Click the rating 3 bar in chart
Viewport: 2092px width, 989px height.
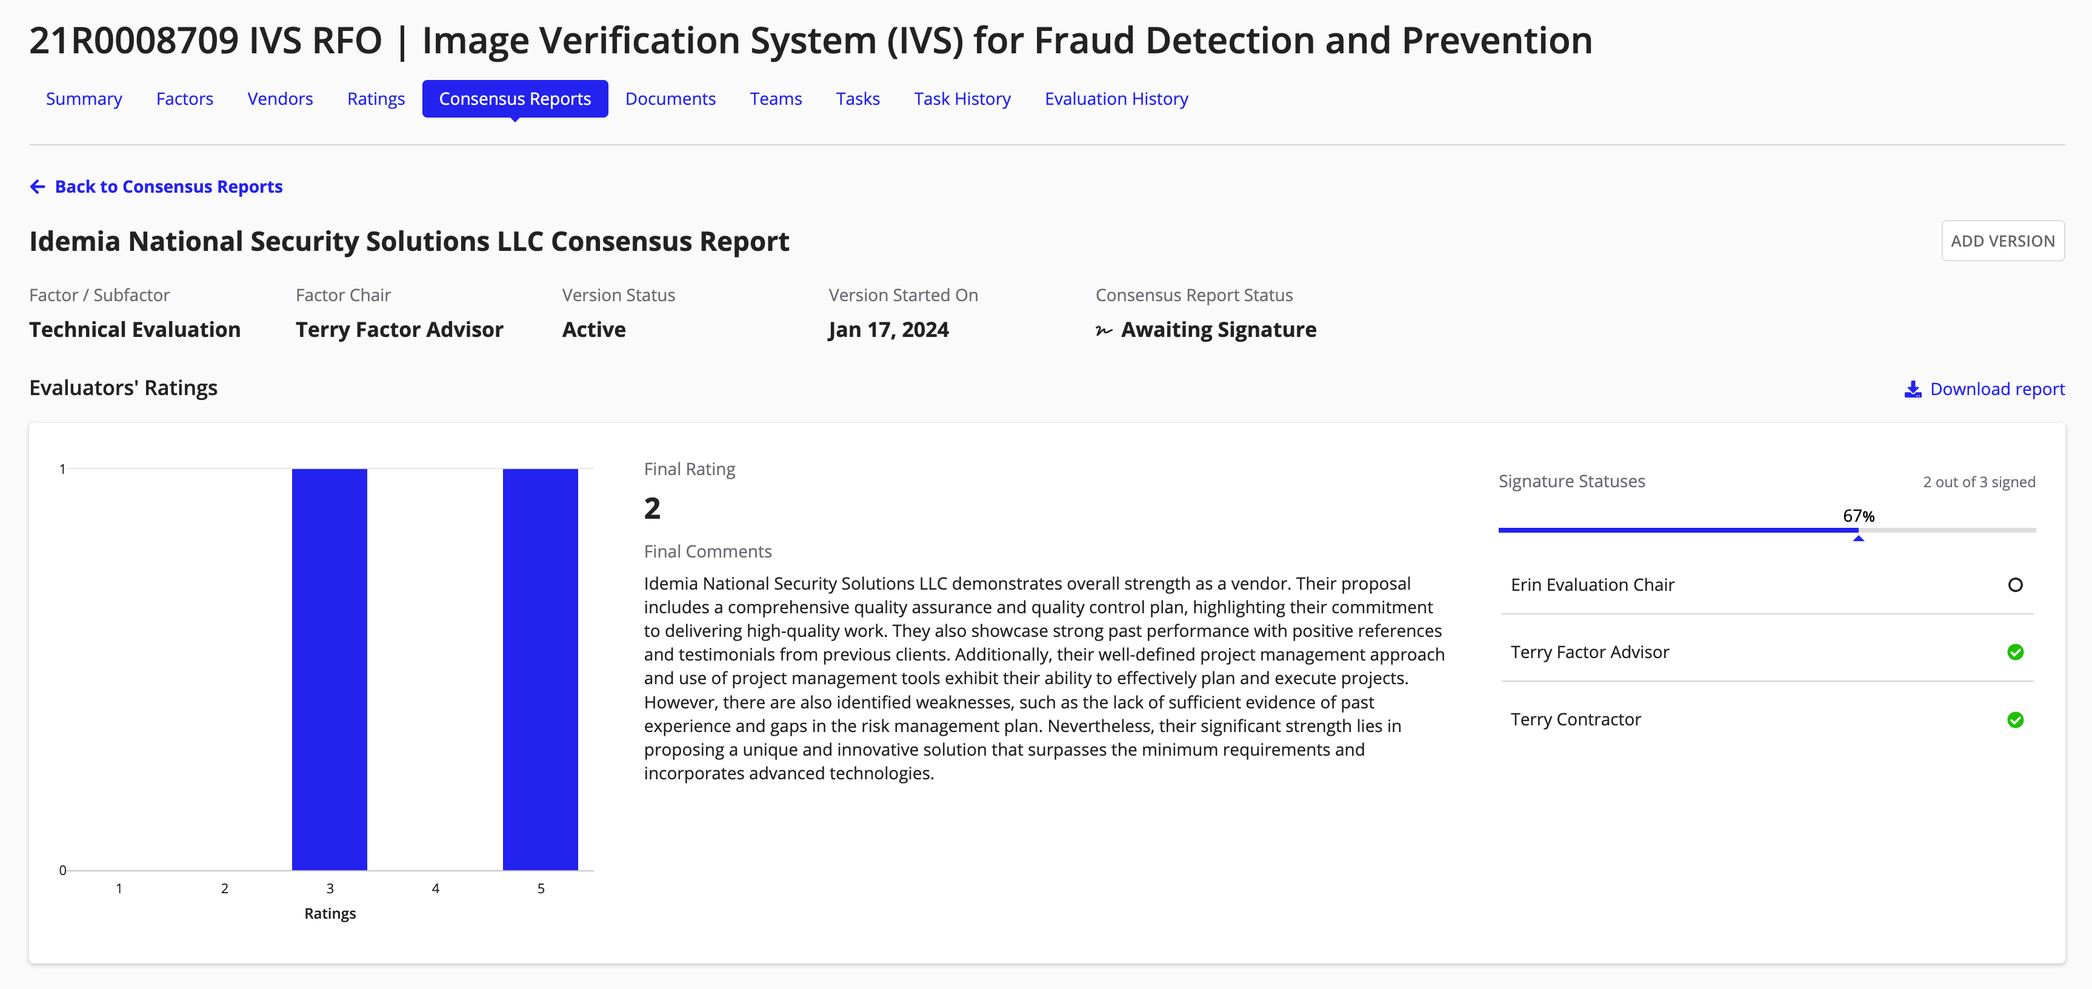tap(329, 669)
